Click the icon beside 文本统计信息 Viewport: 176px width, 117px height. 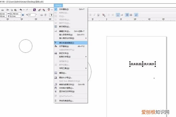coord(56,88)
